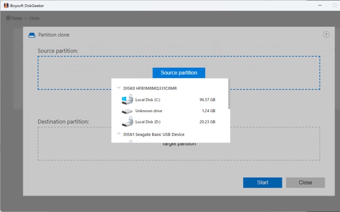
Task: Click the 96.57 GB size value
Action: [x=207, y=100]
